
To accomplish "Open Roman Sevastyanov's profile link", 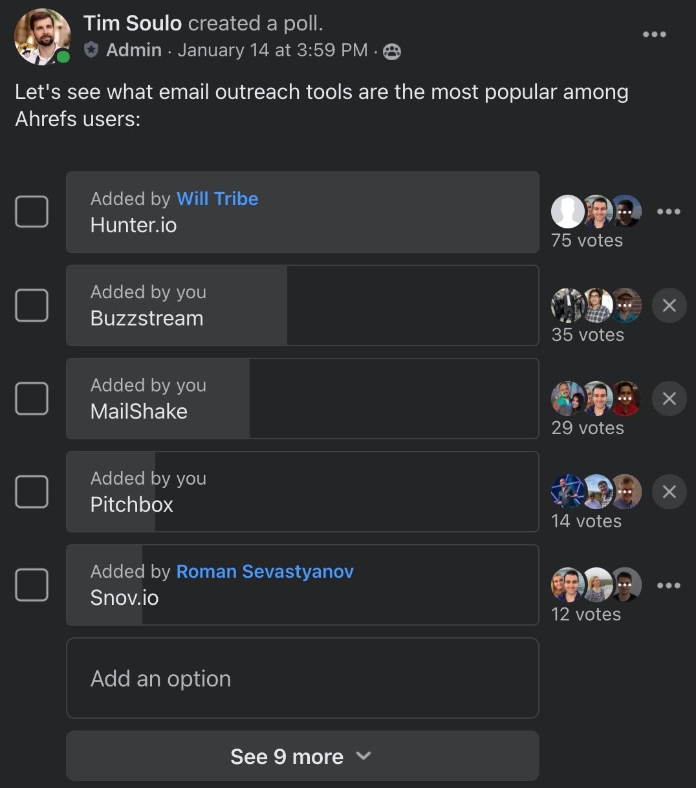I will coord(265,571).
